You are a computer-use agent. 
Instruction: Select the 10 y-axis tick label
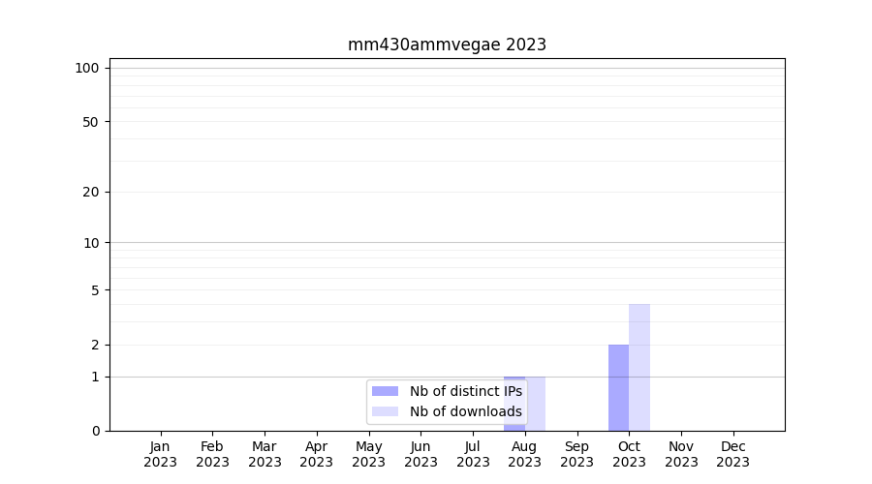click(90, 243)
